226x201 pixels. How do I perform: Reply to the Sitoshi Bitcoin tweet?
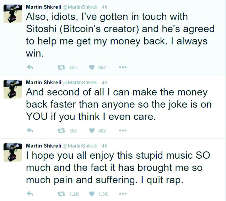[30, 67]
